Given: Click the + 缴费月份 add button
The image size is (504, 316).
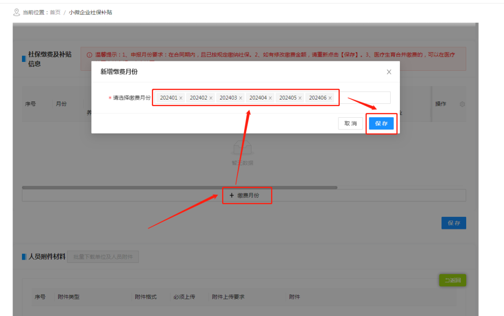Looking at the screenshot, I should 244,195.
